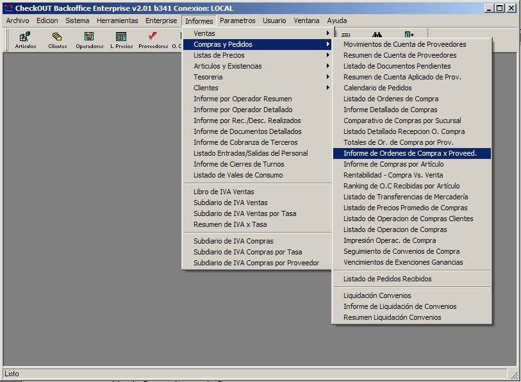Screen dimensions: 521x382
Task: Choose Subdiario de IVA Compras por Tasa
Action: 257,252
